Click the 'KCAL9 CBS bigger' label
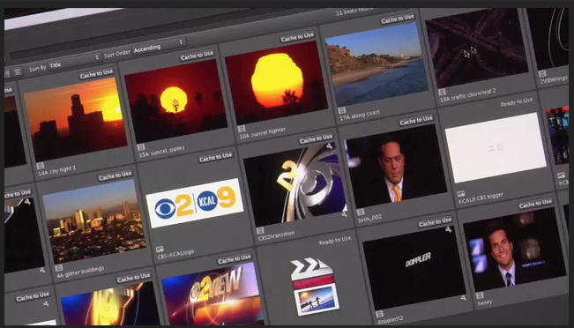Screen dimensions: 574x328 click(x=481, y=198)
